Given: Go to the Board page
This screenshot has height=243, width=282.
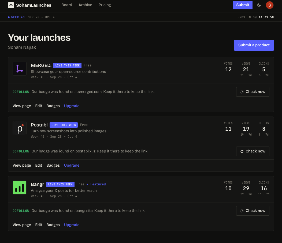Looking at the screenshot, I should pyautogui.click(x=67, y=5).
